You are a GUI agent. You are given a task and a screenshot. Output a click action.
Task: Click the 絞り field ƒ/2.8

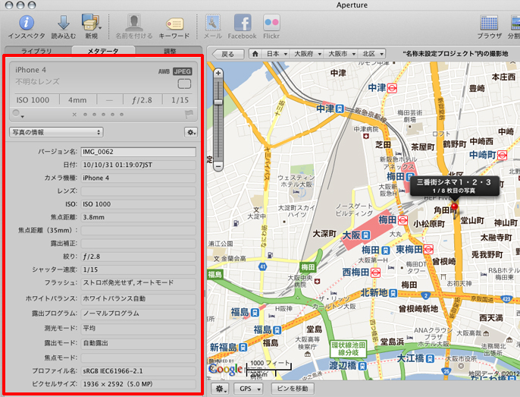[x=138, y=257]
